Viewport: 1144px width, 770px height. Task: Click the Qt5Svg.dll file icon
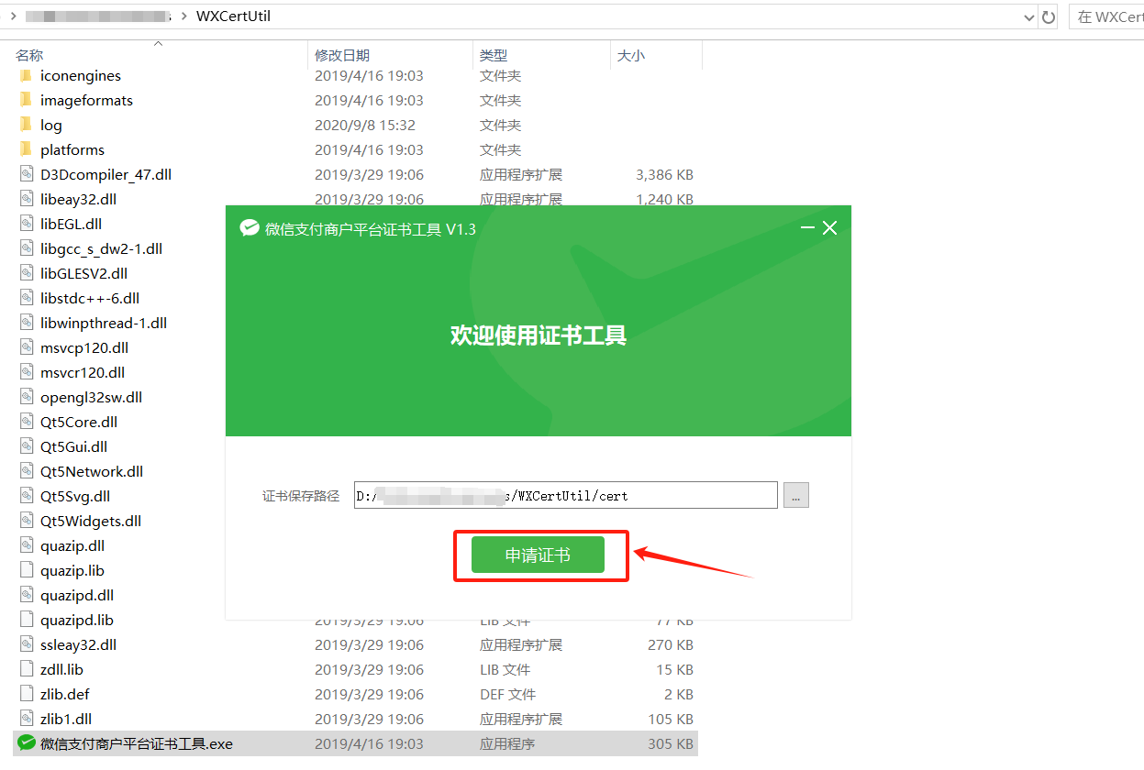pyautogui.click(x=26, y=496)
